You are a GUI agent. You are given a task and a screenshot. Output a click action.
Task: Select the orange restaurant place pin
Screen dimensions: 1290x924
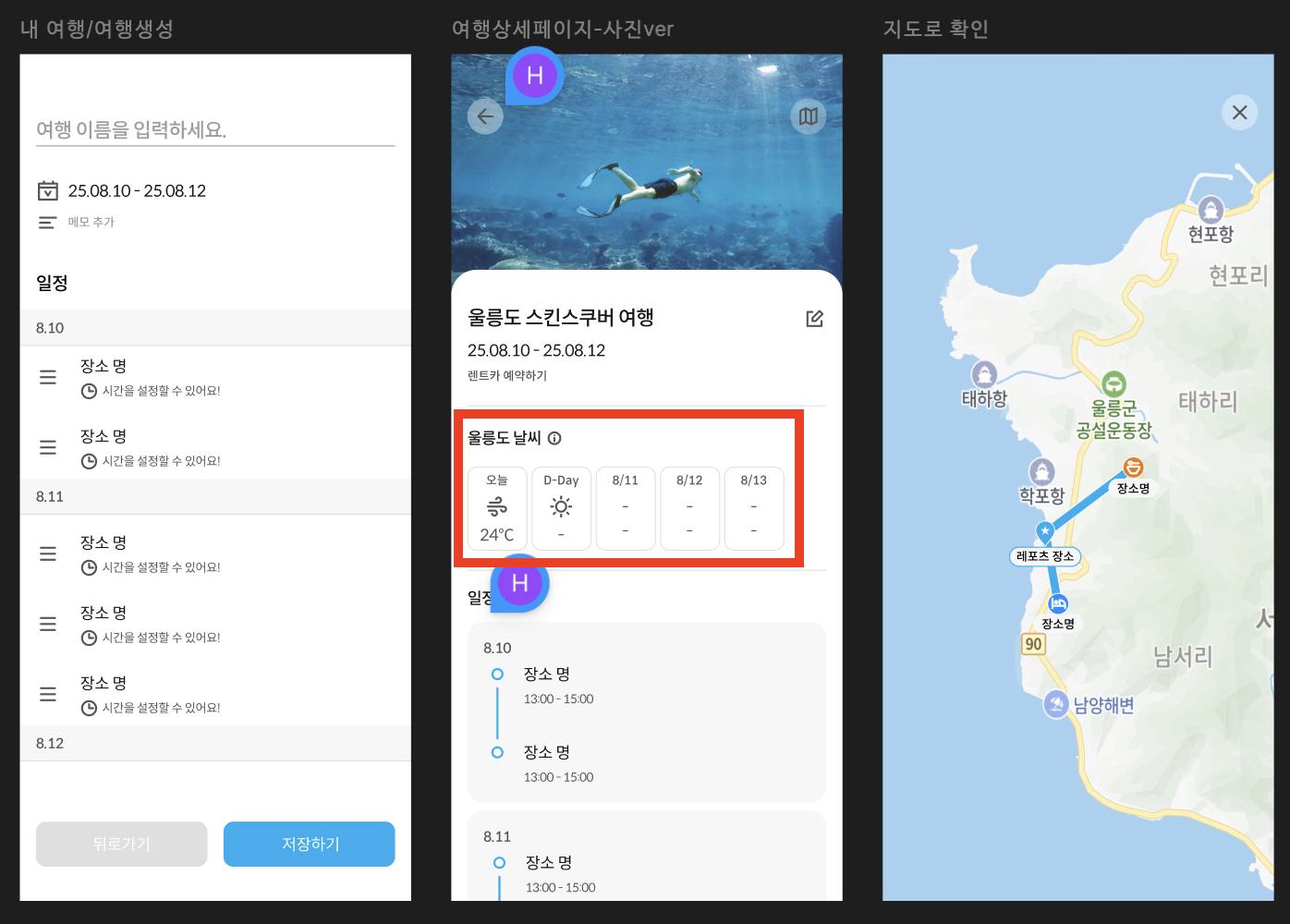click(x=1133, y=468)
